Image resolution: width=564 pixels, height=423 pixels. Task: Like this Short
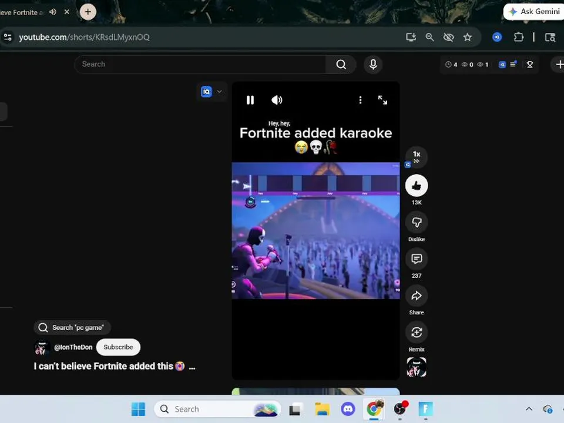[417, 186]
